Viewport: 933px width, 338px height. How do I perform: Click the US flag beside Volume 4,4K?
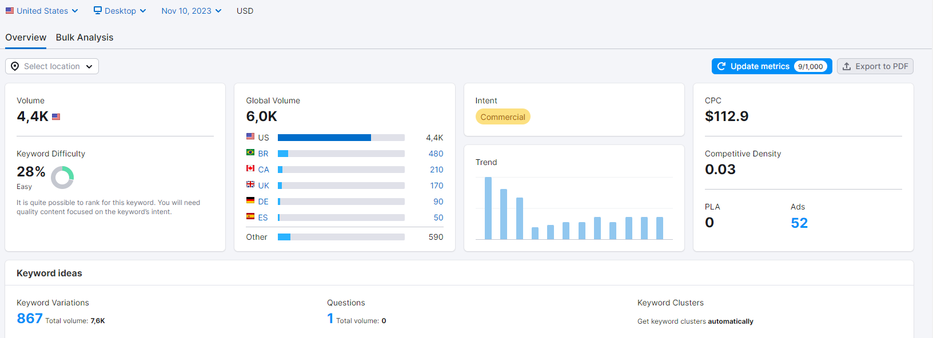coord(56,116)
